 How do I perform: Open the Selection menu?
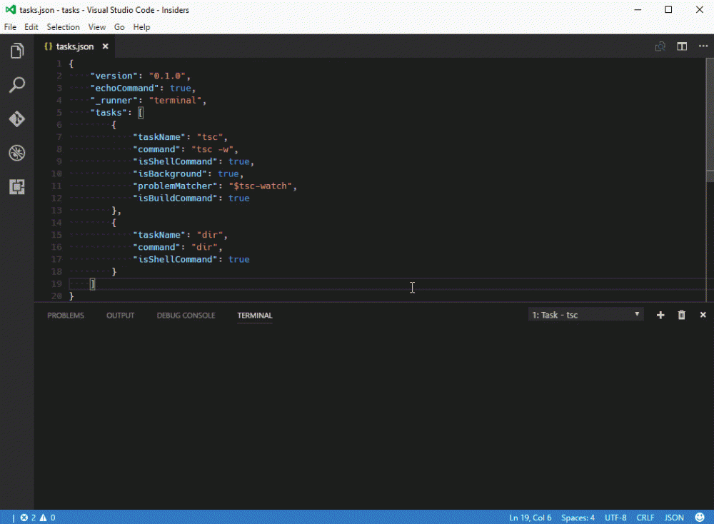[x=63, y=27]
